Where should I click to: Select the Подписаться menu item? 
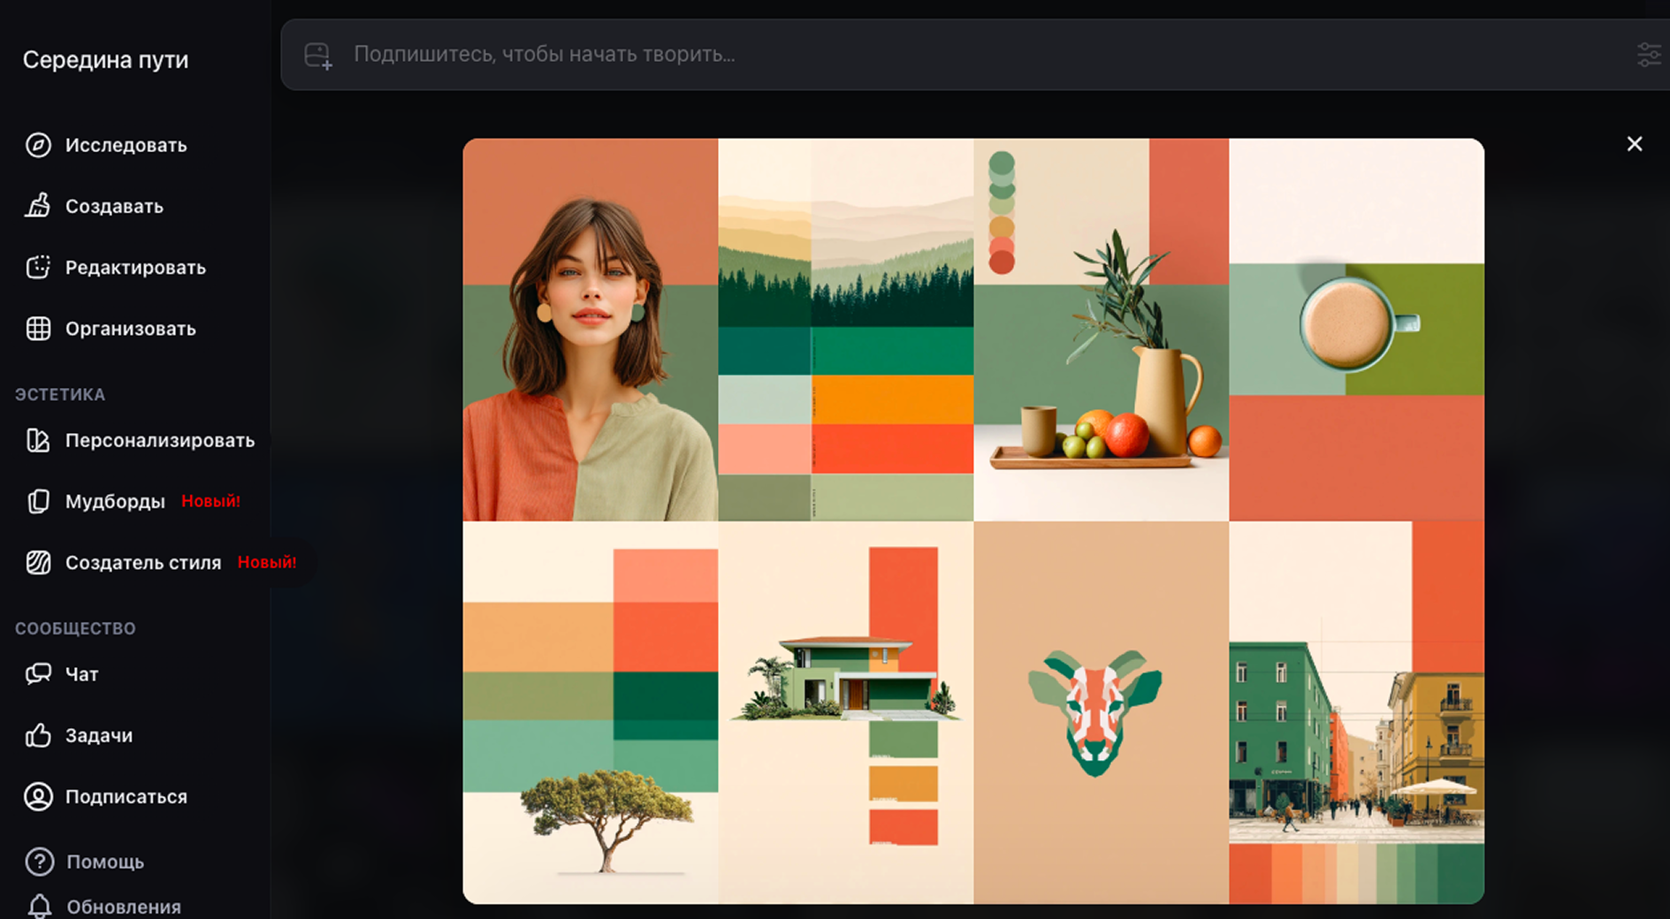point(126,797)
